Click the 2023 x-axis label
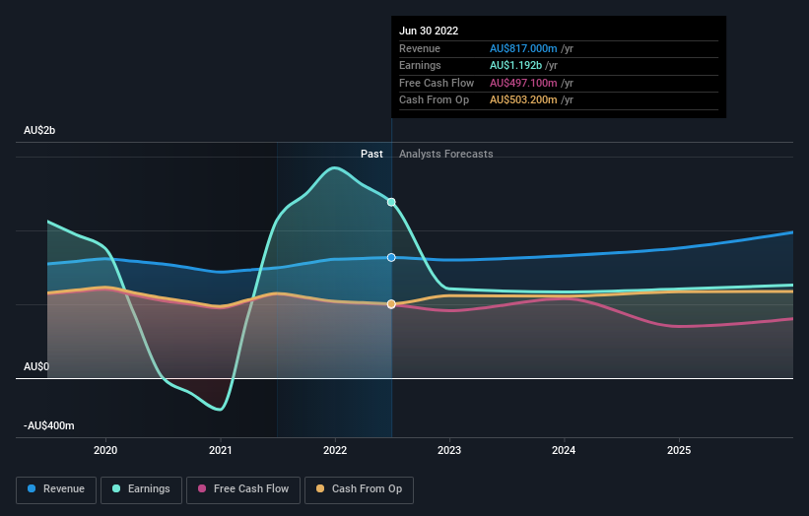 pyautogui.click(x=449, y=450)
